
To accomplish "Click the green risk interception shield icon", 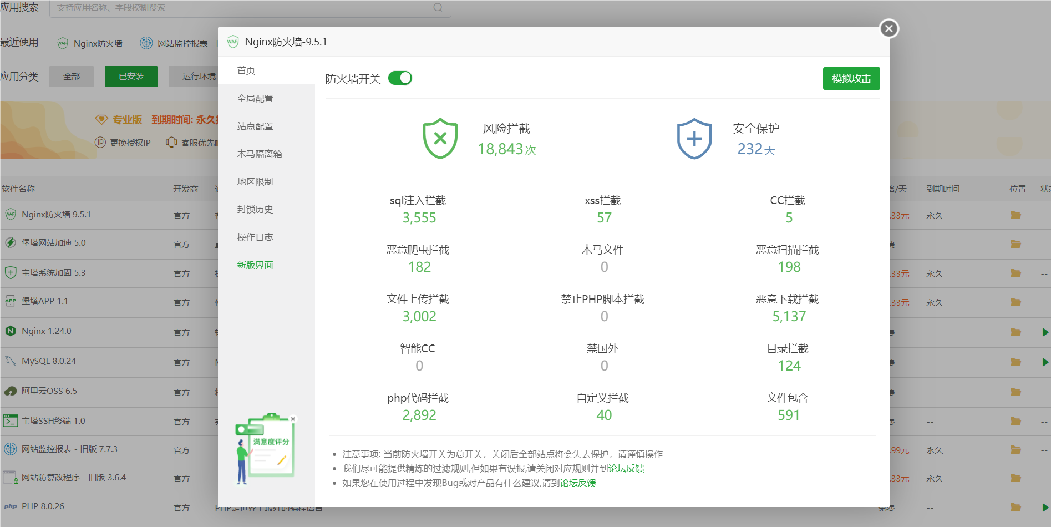I will pos(440,139).
